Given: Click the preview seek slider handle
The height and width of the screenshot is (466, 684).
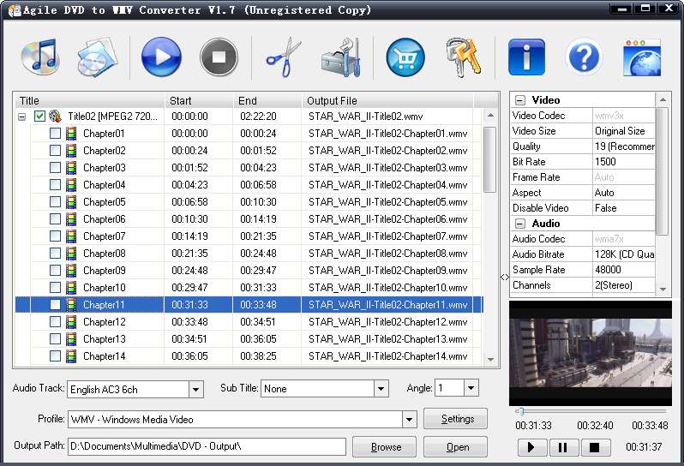Looking at the screenshot, I should (520, 410).
